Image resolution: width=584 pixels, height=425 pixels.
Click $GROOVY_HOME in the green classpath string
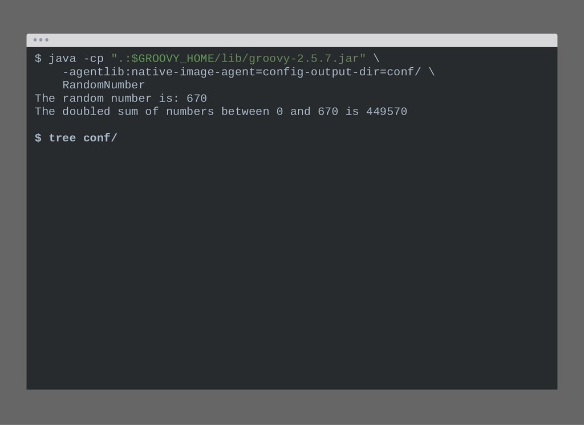tap(172, 59)
